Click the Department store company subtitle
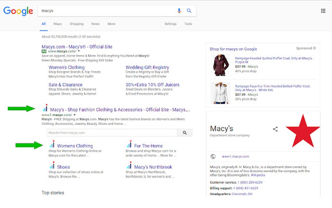Image resolution: width=332 pixels, height=208 pixels. pyautogui.click(x=230, y=135)
